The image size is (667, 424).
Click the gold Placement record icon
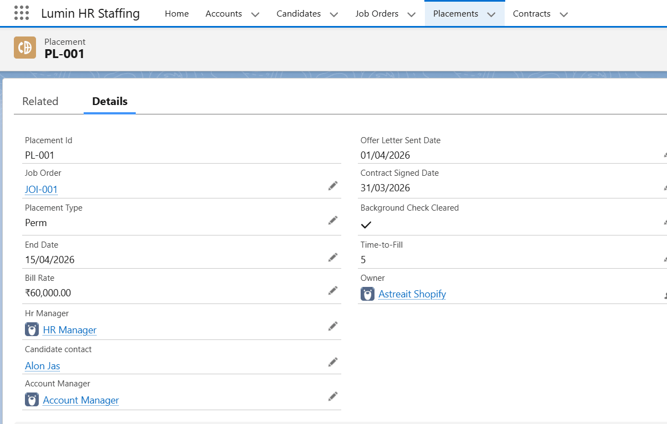pos(24,49)
